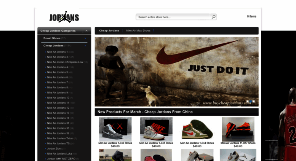Open Nike Air Jordans 3 subcategory
Viewport: 296px width, 161px height.
tap(58, 57)
